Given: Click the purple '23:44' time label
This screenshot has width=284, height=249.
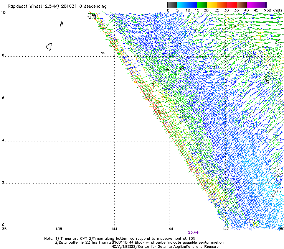Looking at the screenshot, I should 193,233.
